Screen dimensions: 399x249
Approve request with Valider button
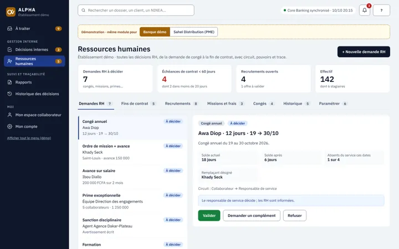tap(209, 215)
